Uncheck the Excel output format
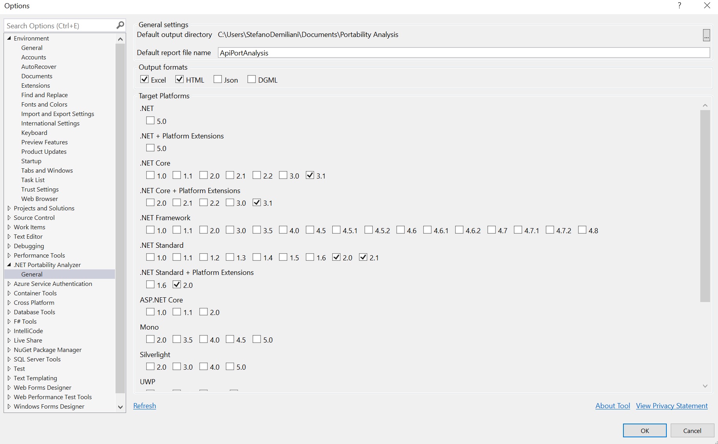This screenshot has width=718, height=444. [x=145, y=79]
